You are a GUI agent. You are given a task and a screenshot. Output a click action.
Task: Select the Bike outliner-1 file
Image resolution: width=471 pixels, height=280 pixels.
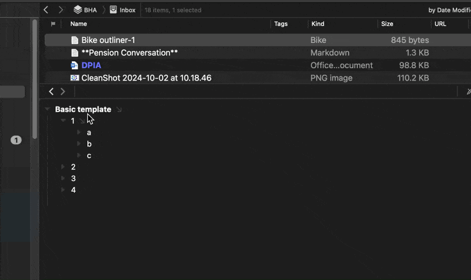click(x=258, y=40)
